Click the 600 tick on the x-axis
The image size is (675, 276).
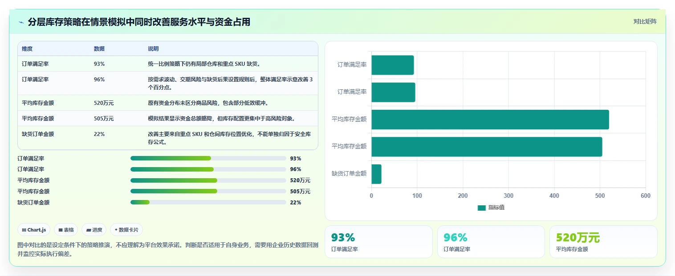pos(646,196)
